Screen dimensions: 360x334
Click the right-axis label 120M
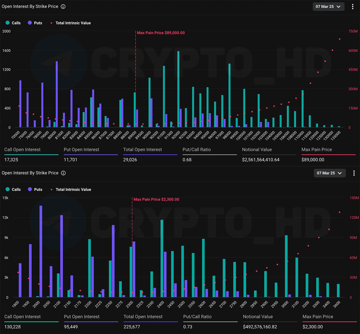[x=354, y=218]
